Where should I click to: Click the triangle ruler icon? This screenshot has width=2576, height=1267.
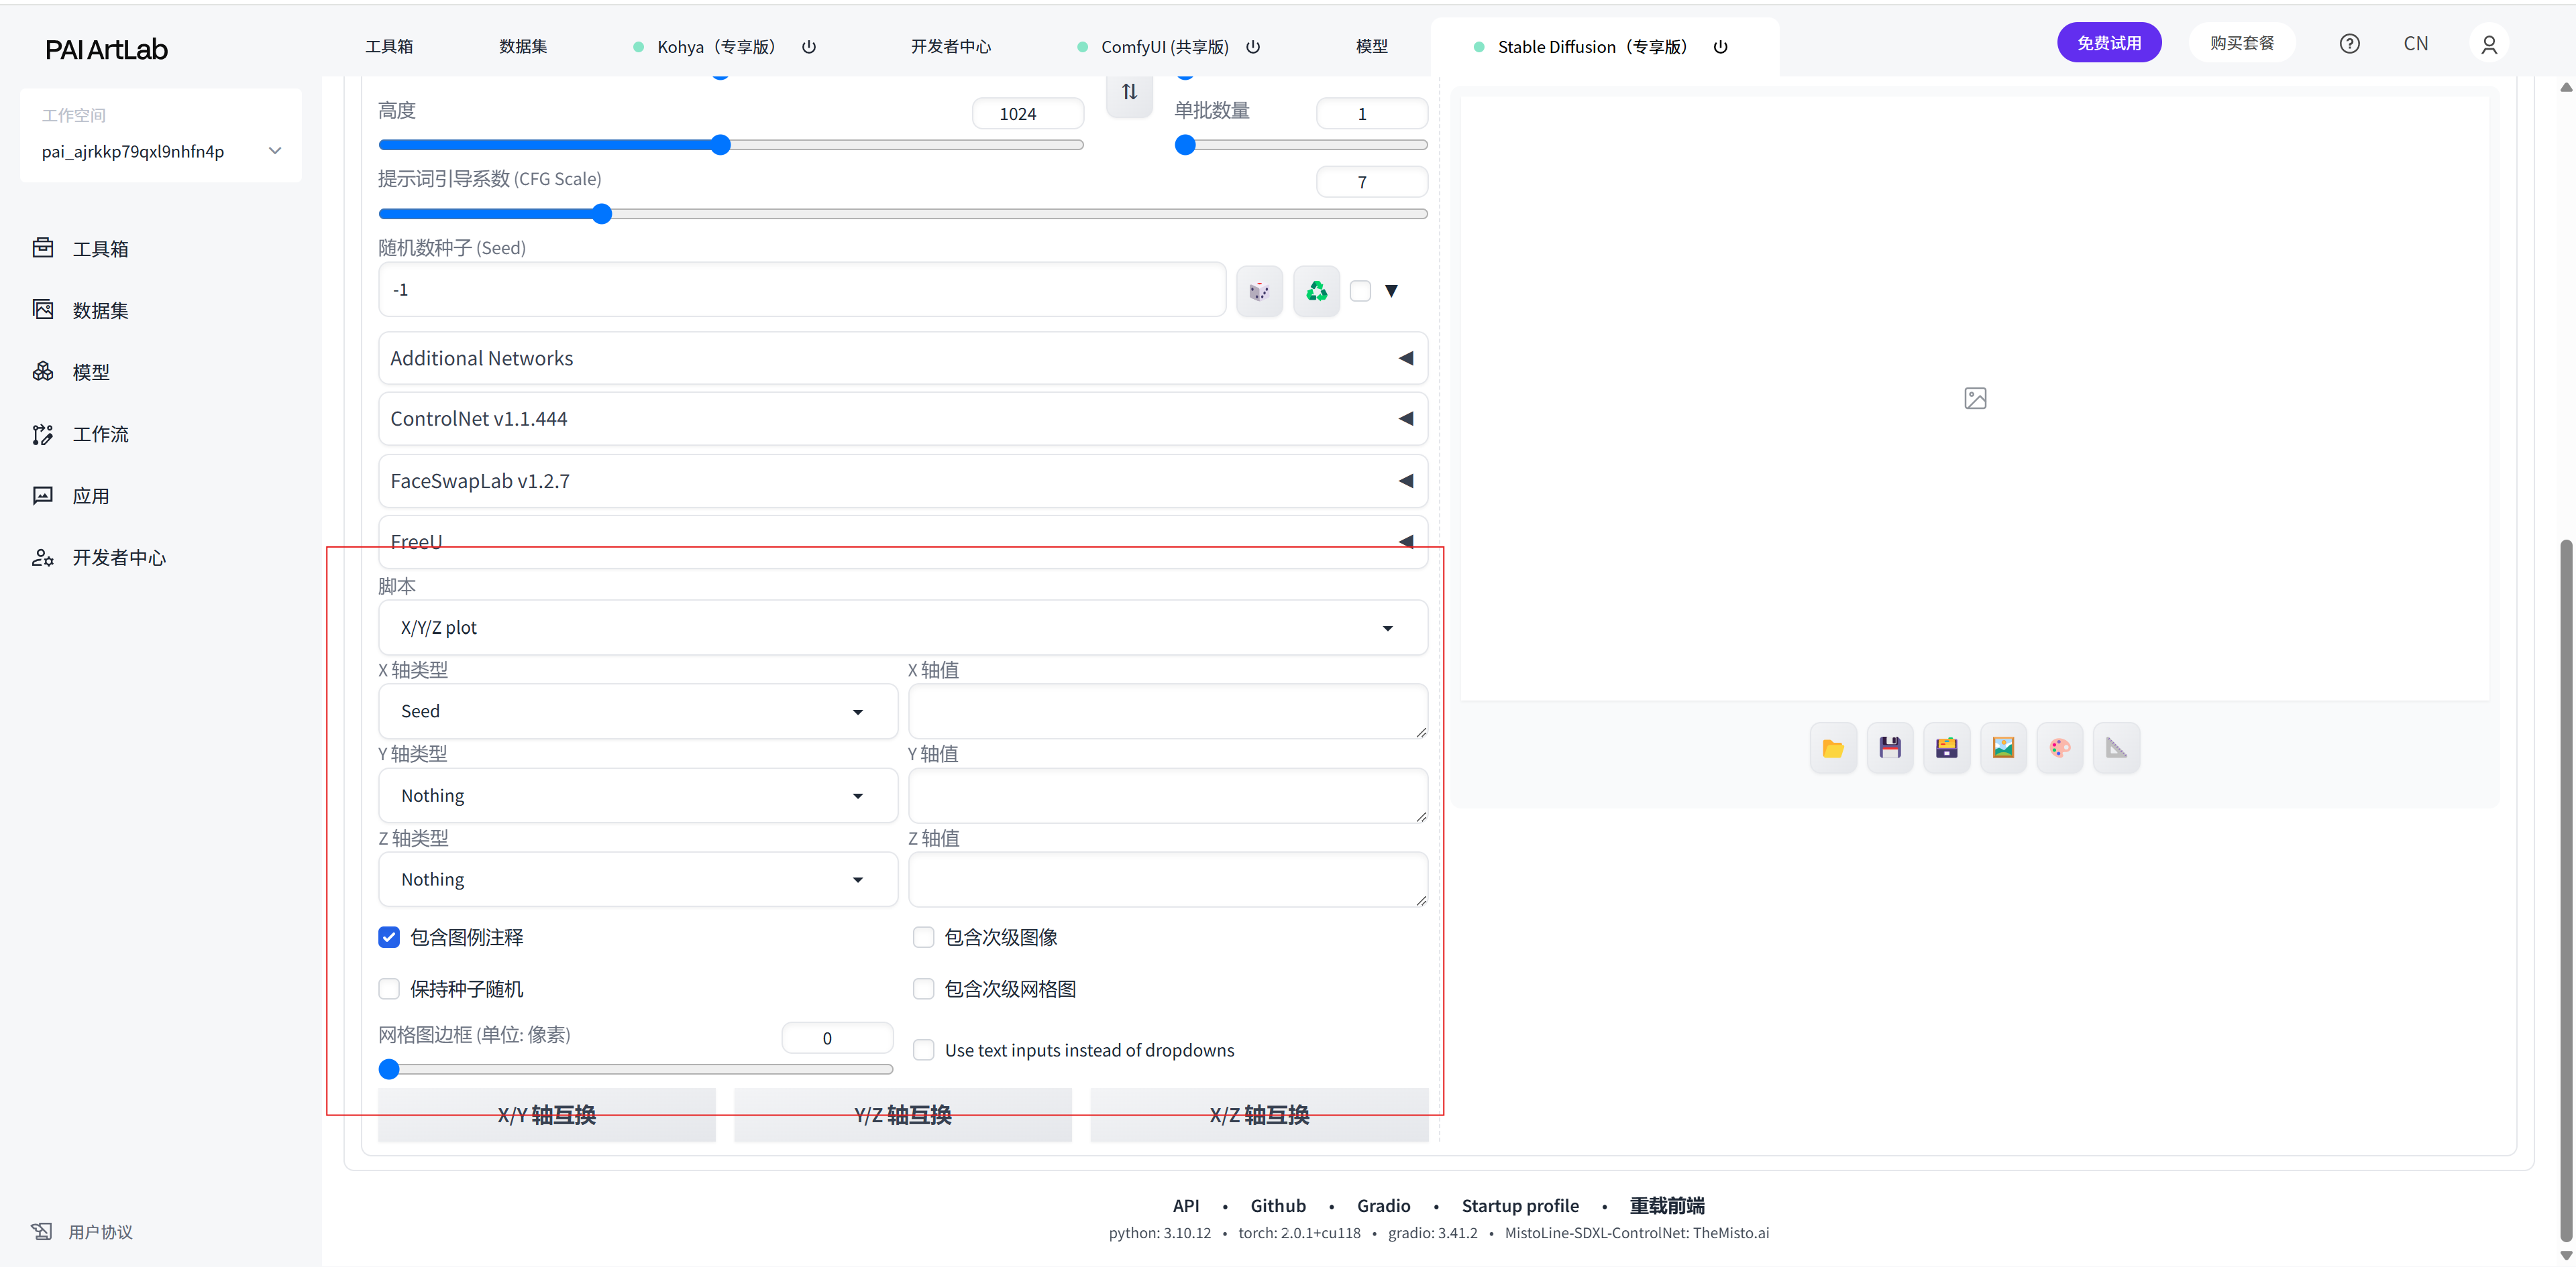tap(2116, 747)
